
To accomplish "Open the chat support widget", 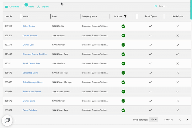I will click(7, 120).
